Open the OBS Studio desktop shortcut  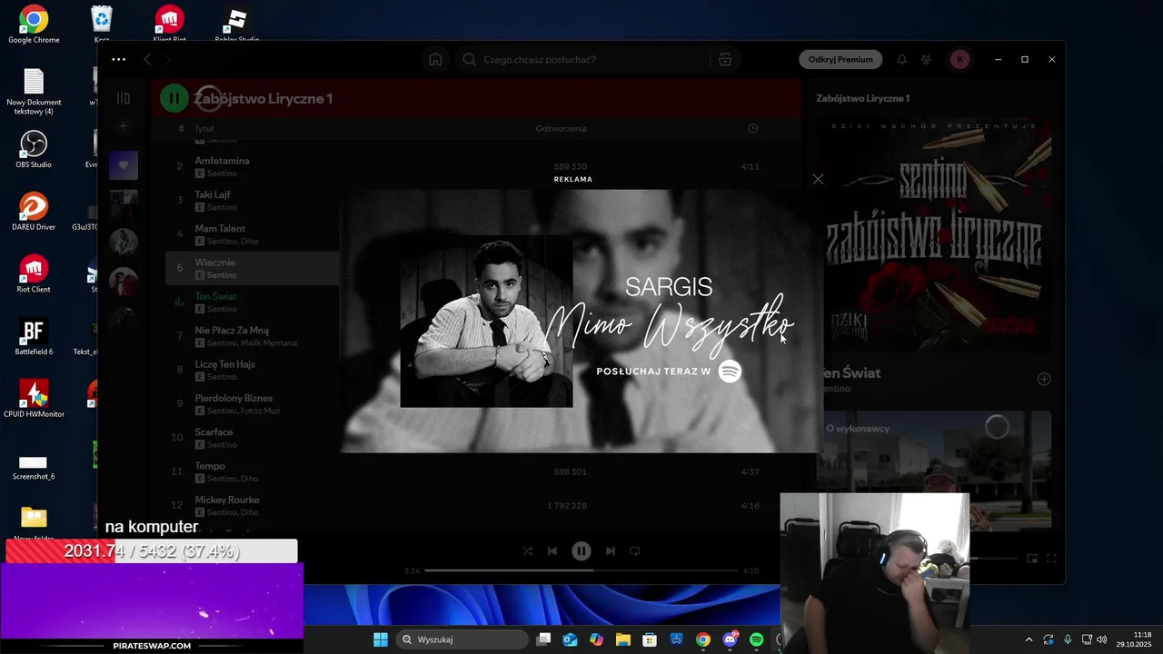pyautogui.click(x=34, y=150)
